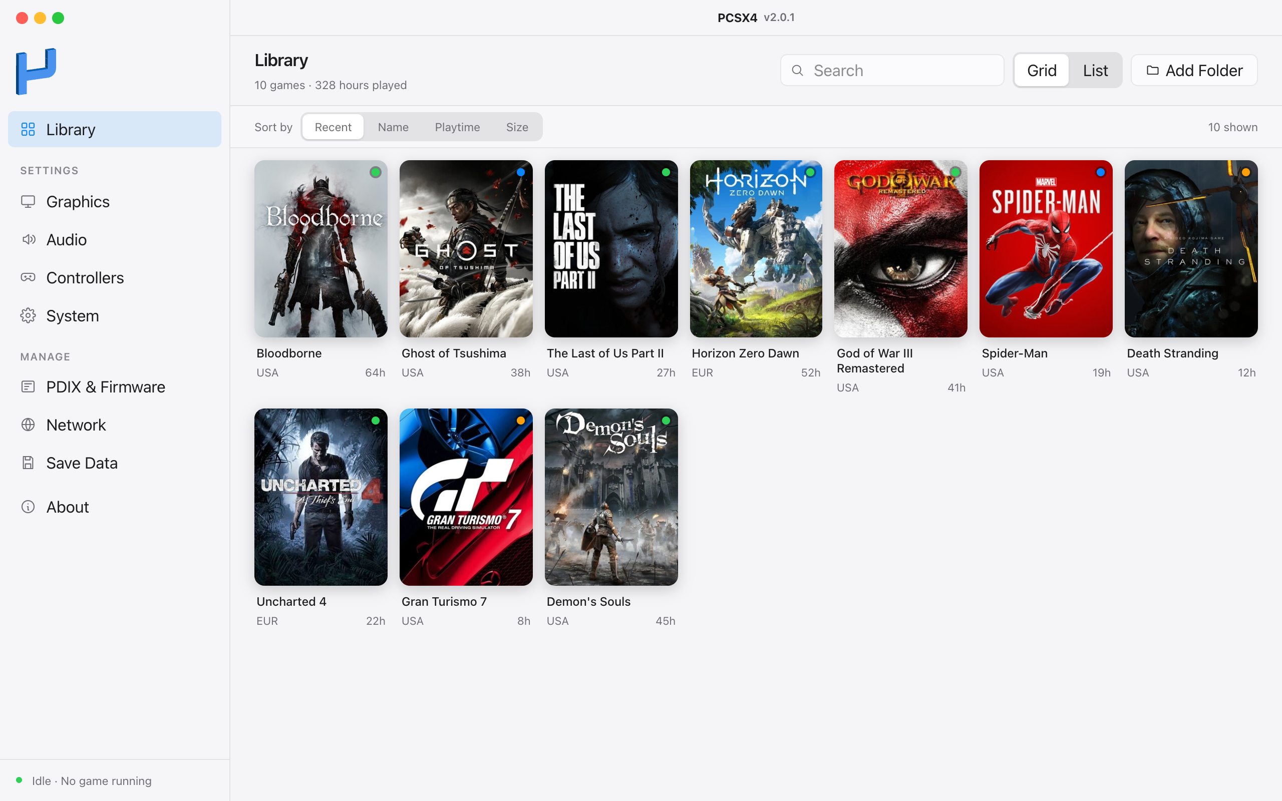Image resolution: width=1282 pixels, height=801 pixels.
Task: Click the green idle status indicator dot
Action: 19,780
